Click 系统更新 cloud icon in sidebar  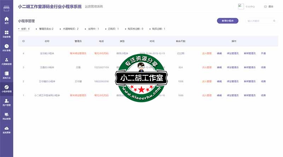click(x=6, y=129)
